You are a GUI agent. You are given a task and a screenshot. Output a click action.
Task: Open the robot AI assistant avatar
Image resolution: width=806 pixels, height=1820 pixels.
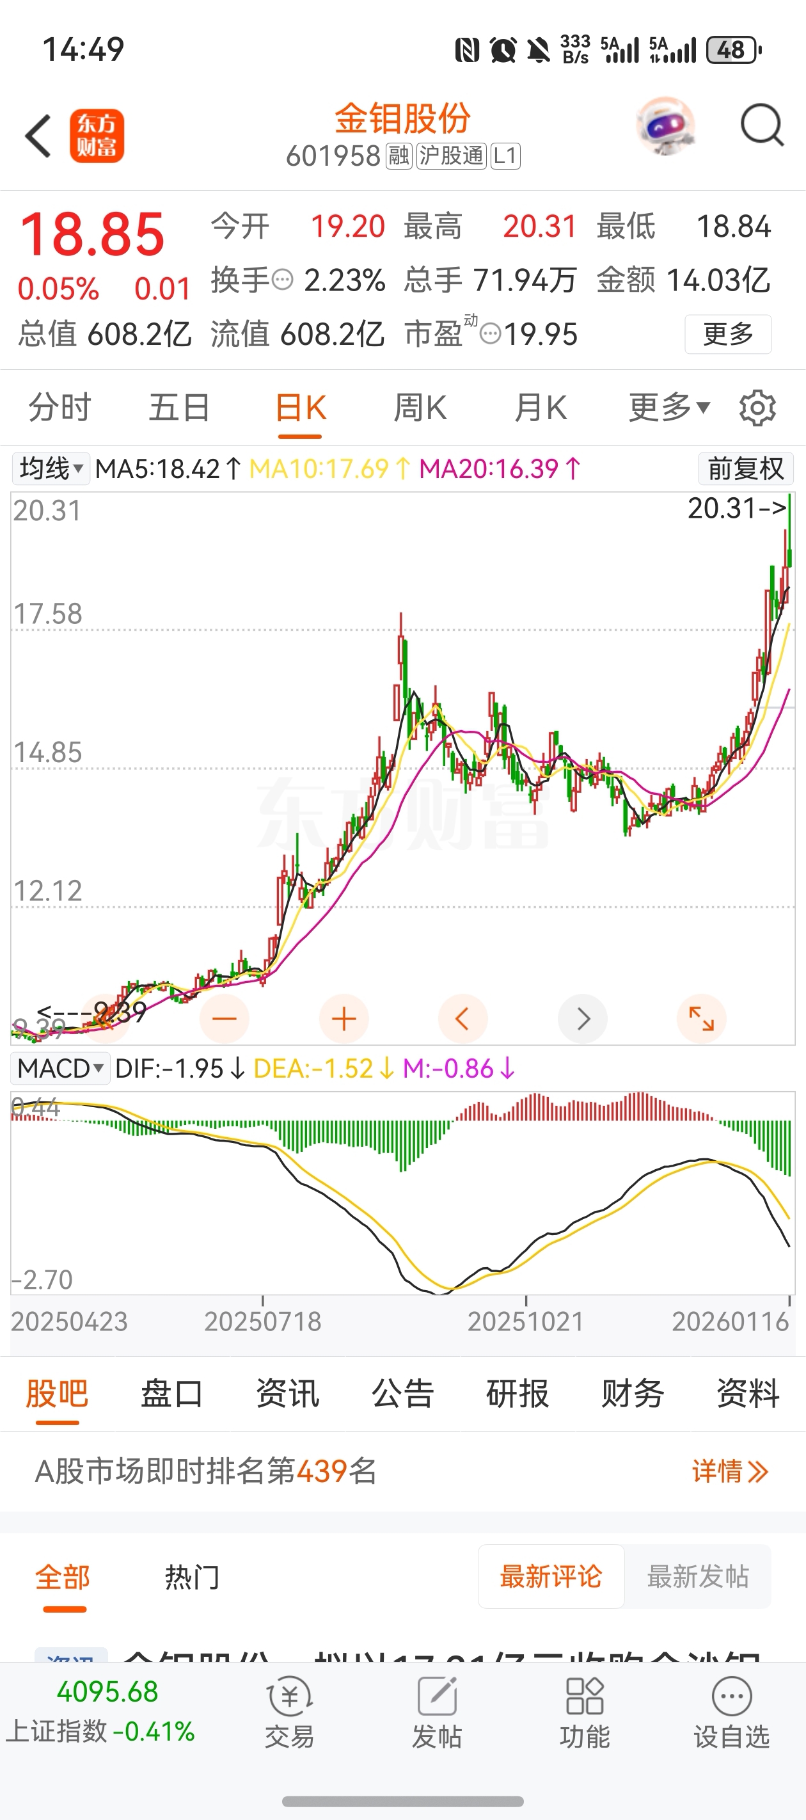tap(665, 127)
